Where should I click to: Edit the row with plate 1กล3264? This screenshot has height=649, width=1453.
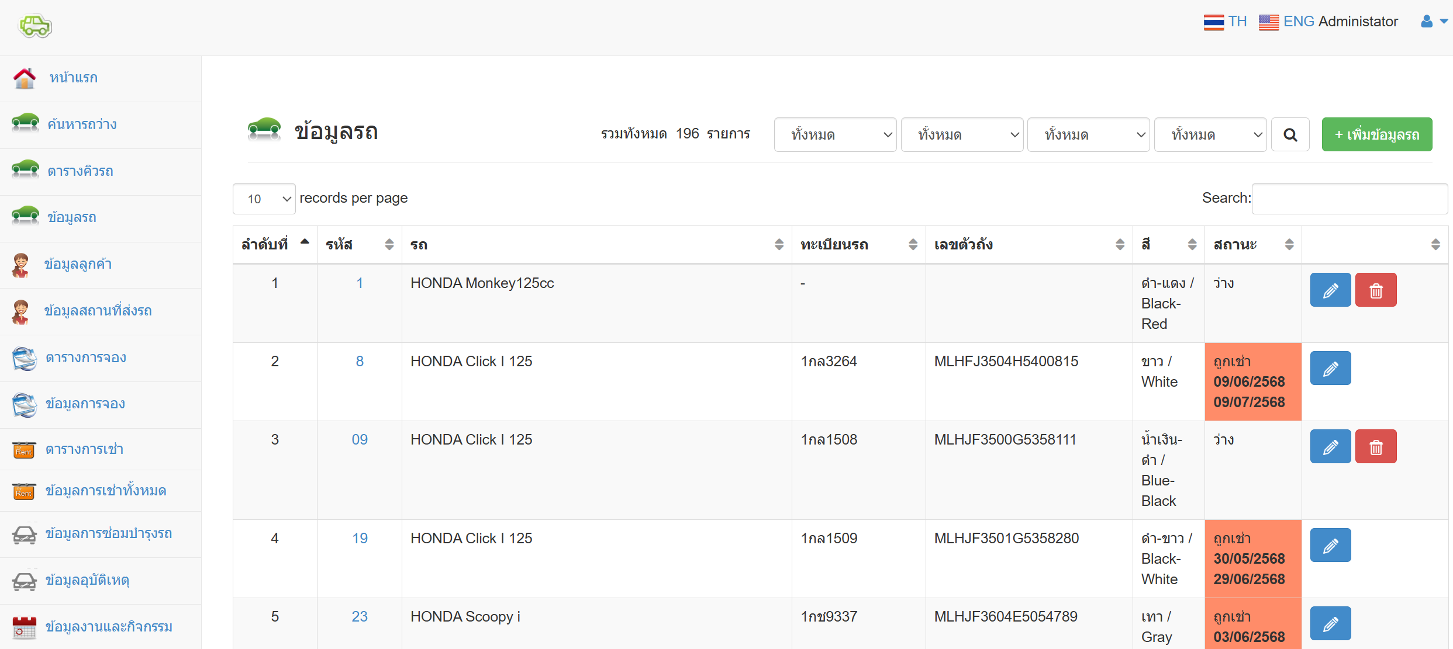coord(1330,368)
